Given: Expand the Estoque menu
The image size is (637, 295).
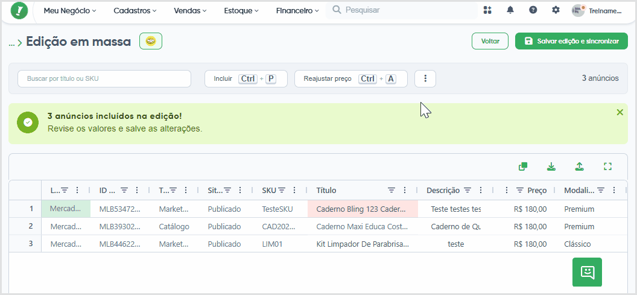Looking at the screenshot, I should pyautogui.click(x=241, y=11).
